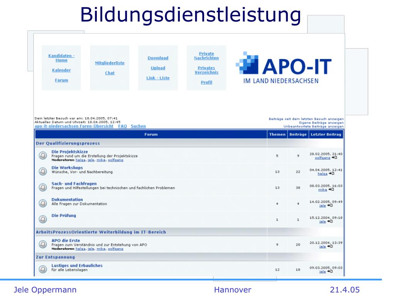
Task: Open latest post icon in Lustiges und Erbauliches row
Action: click(330, 271)
